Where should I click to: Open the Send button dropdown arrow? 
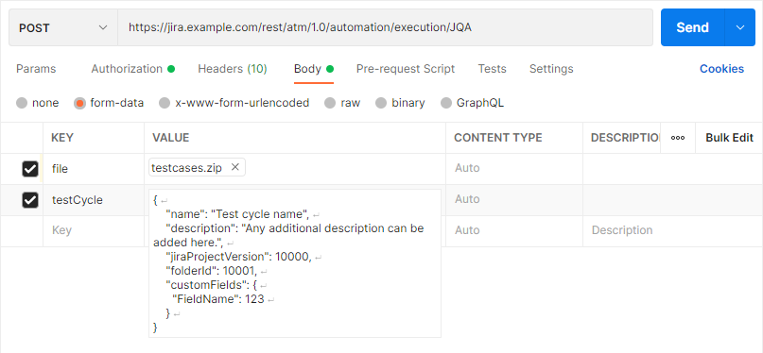coord(740,27)
